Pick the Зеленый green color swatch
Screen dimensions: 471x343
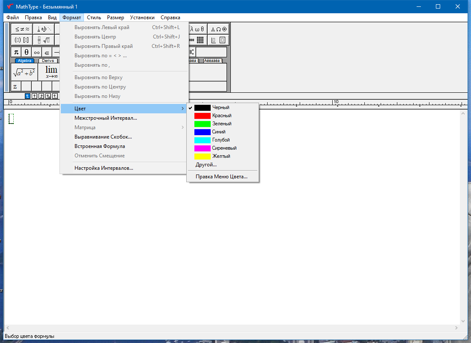[x=203, y=124]
